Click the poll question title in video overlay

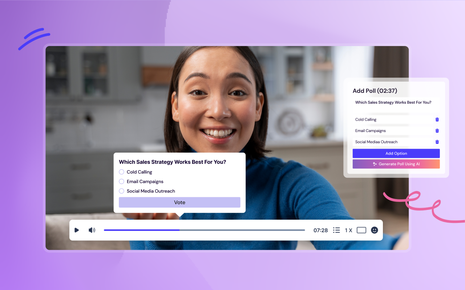[x=173, y=162]
